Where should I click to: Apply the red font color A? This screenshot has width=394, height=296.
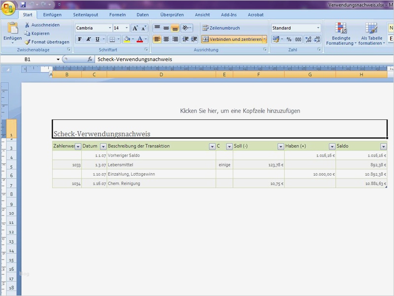click(x=140, y=39)
